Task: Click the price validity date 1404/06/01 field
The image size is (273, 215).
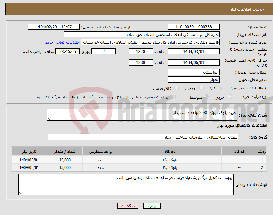Action: tap(193, 62)
